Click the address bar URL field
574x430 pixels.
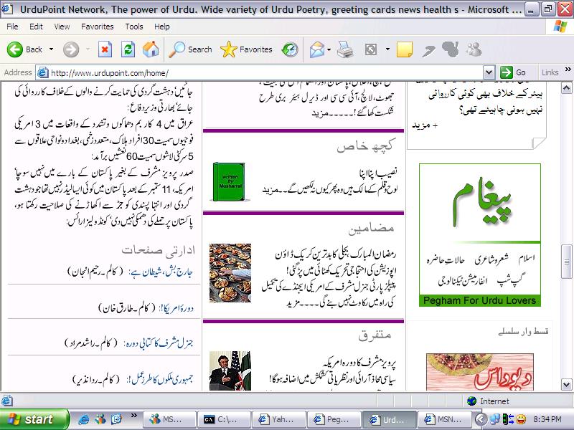click(265, 73)
